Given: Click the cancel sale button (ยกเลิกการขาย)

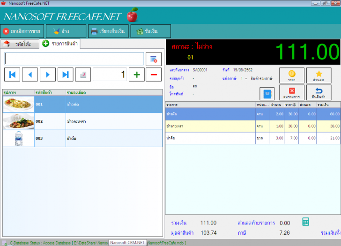Looking at the screenshot, I should click(22, 31).
